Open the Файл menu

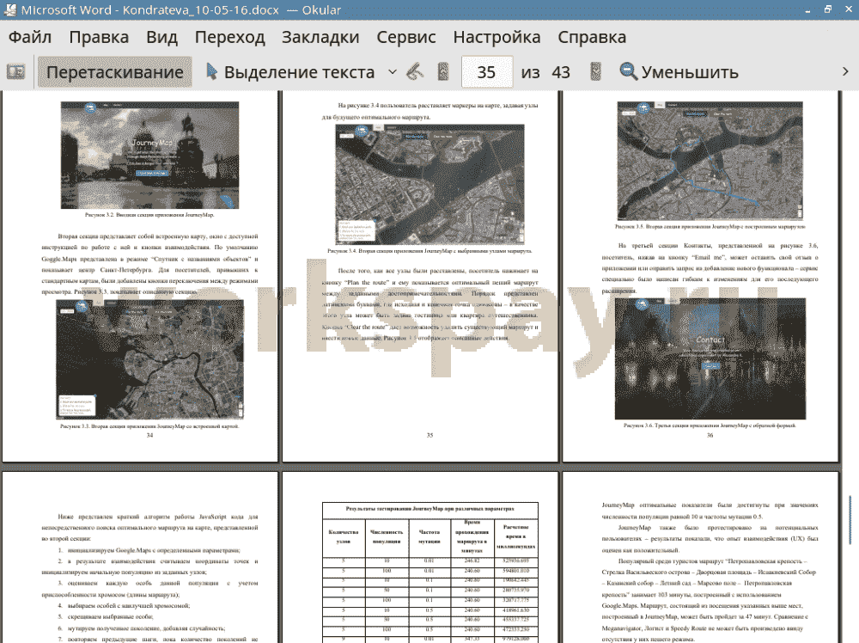pyautogui.click(x=30, y=37)
